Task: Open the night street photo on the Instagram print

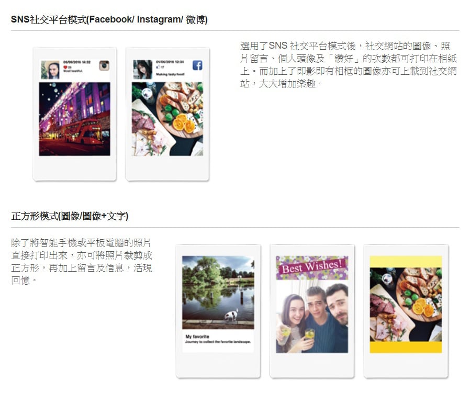Action: (x=74, y=119)
